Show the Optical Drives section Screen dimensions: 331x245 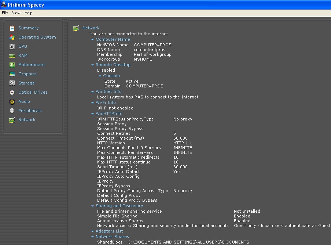click(x=33, y=92)
